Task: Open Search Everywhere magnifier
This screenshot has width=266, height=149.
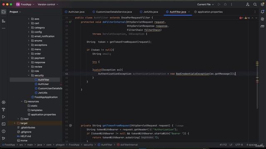Action: pos(255,5)
